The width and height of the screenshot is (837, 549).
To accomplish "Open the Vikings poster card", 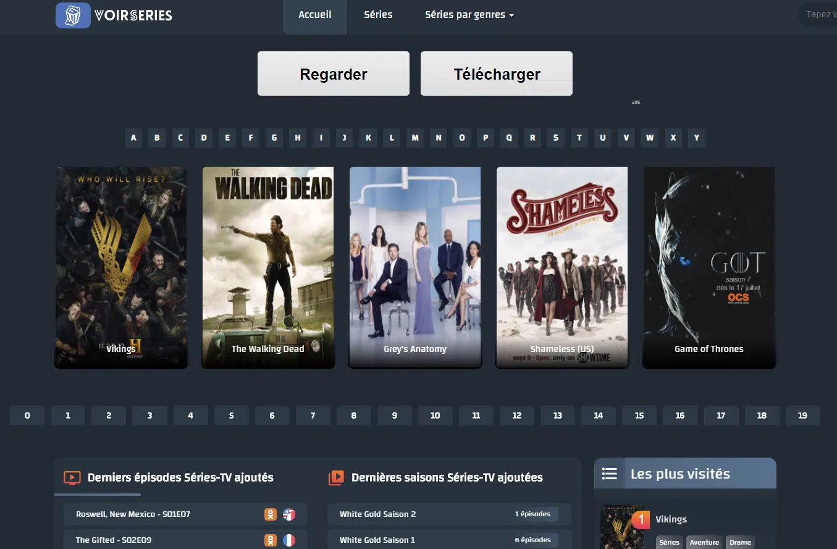I will [x=121, y=267].
